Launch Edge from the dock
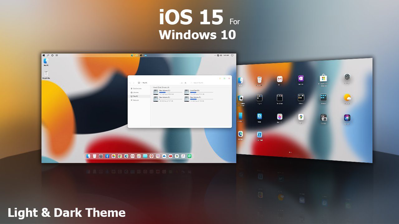 pos(126,156)
